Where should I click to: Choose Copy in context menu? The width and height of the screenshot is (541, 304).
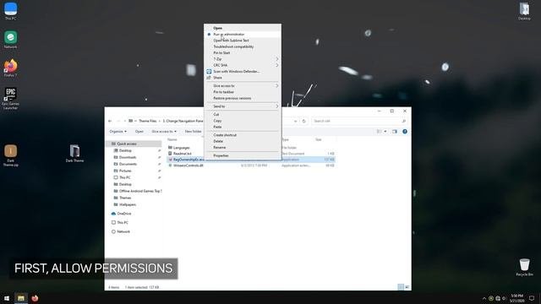[x=243, y=121]
